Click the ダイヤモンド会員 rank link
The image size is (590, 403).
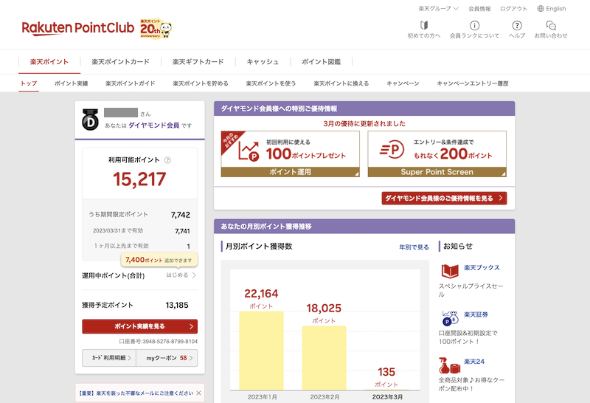click(154, 125)
